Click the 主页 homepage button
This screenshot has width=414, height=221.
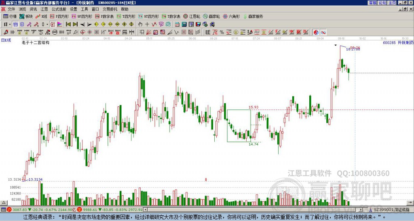pos(392,3)
